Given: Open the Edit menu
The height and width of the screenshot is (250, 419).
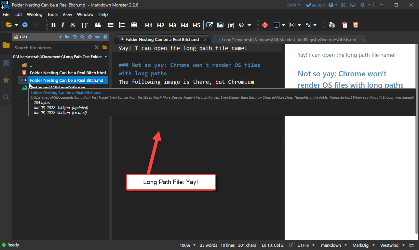Looking at the screenshot, I should 18,14.
